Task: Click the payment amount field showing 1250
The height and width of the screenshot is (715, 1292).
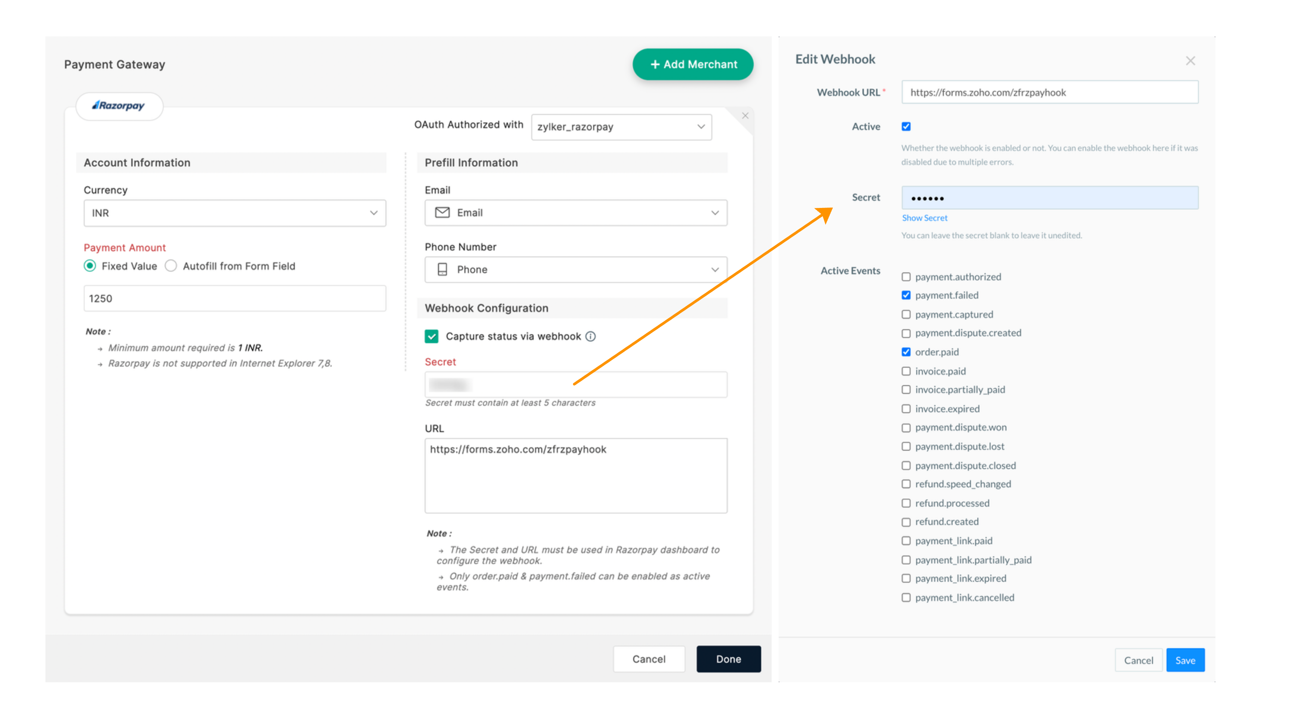Action: tap(235, 299)
